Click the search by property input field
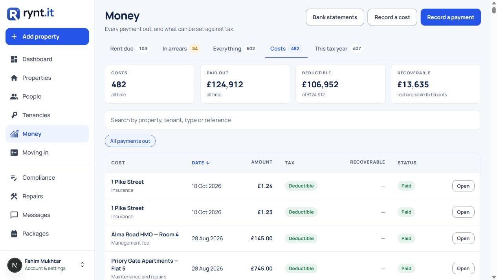This screenshot has height=280, width=497. [293, 120]
